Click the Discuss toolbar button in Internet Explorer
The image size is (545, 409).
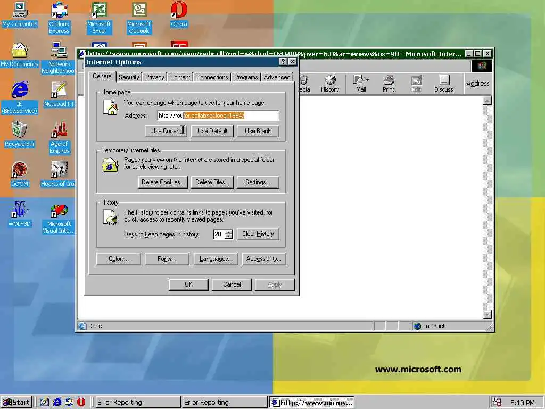tap(444, 84)
